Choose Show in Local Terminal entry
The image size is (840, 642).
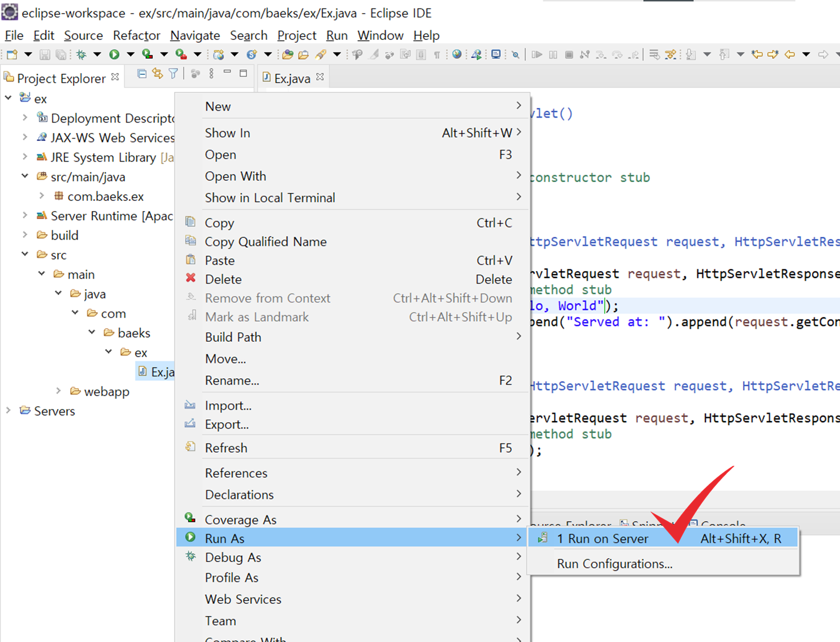pyautogui.click(x=353, y=198)
